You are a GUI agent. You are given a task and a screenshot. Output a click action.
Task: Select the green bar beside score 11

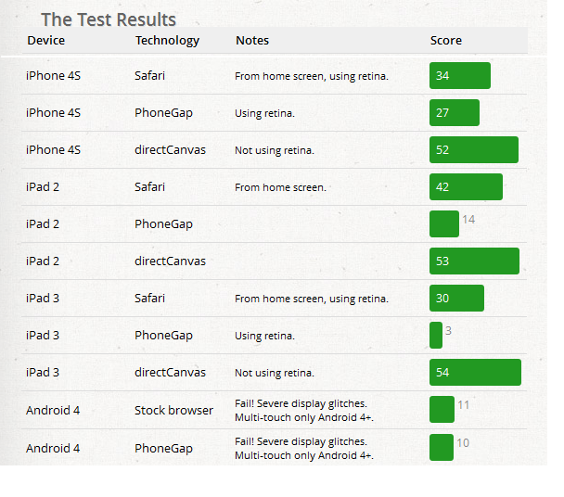[442, 410]
